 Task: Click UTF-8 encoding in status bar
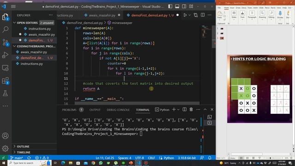pyautogui.click(x=140, y=158)
